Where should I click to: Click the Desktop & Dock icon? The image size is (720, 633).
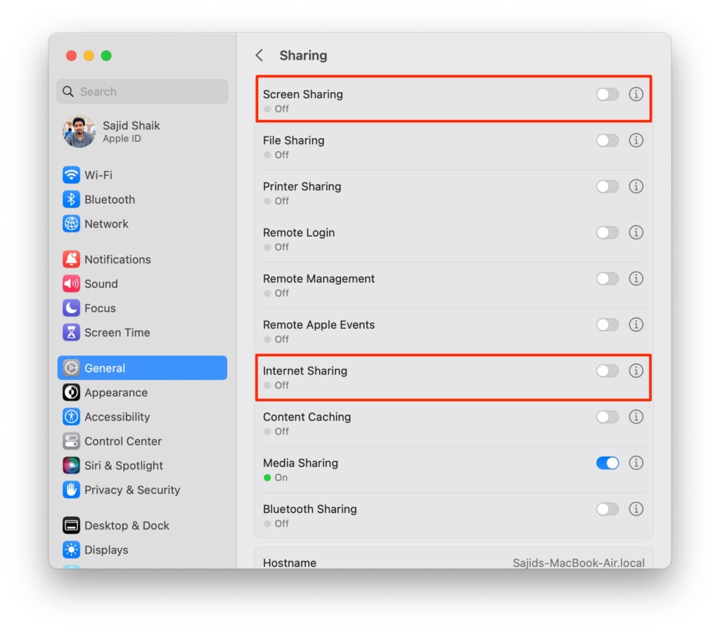pyautogui.click(x=71, y=526)
